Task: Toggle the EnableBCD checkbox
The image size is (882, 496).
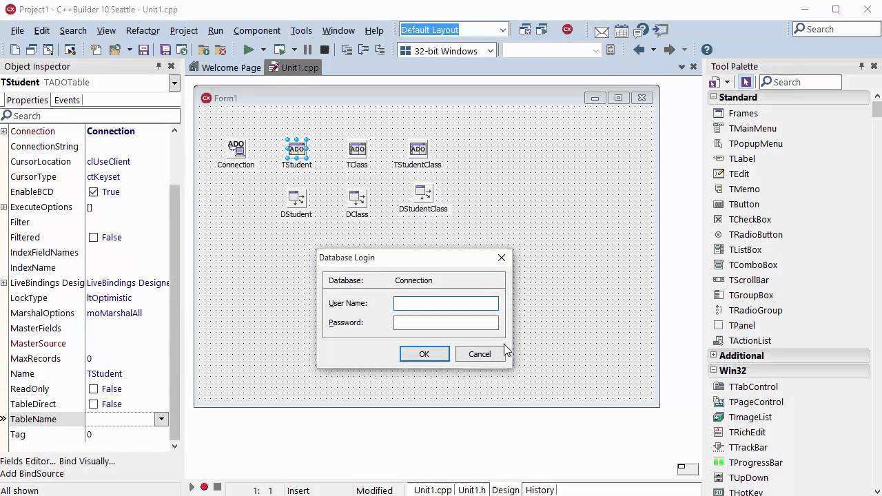Action: pos(94,192)
